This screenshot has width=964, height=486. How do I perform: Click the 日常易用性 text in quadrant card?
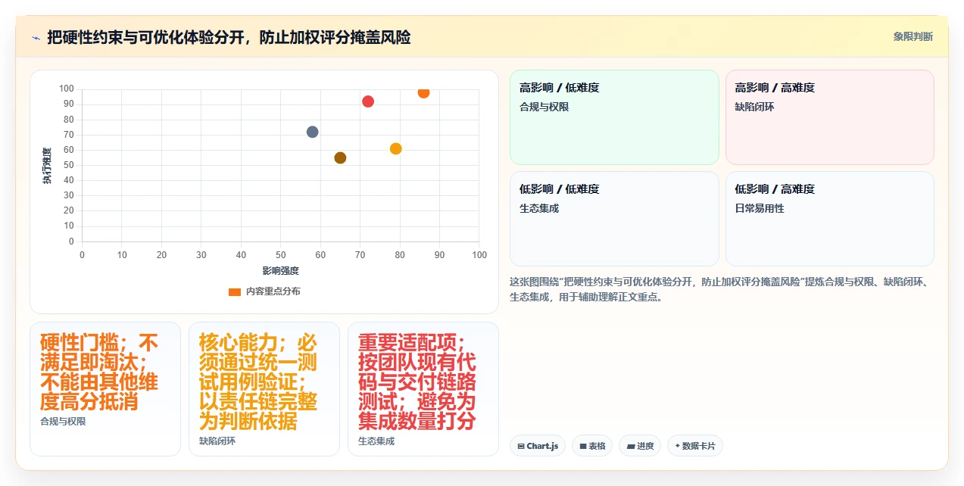(760, 208)
